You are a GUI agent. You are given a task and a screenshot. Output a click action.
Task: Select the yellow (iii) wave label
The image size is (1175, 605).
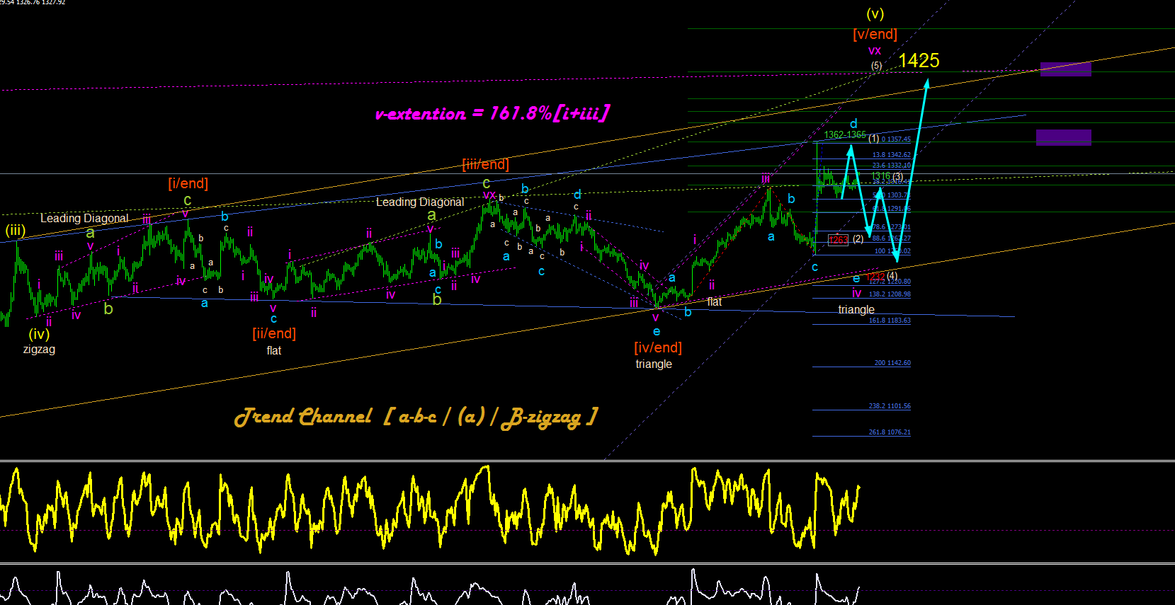pyautogui.click(x=16, y=230)
